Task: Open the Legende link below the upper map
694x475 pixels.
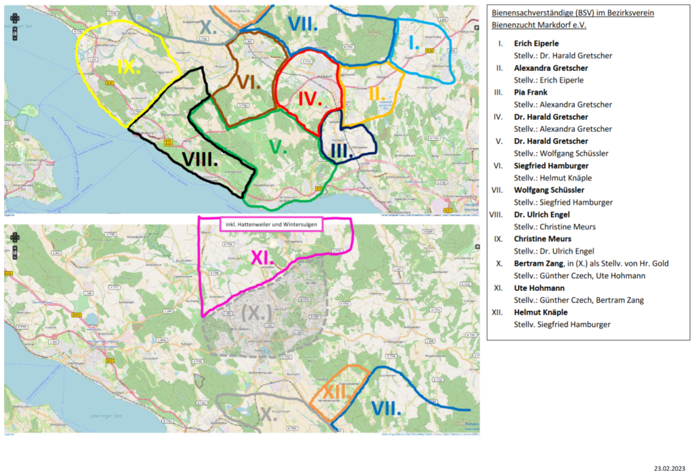Action: (x=9, y=215)
